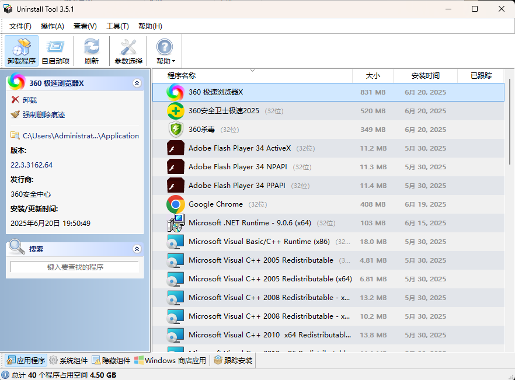The image size is (515, 380).
Task: Click the 408 MB size of Google Chrome
Action: point(373,204)
